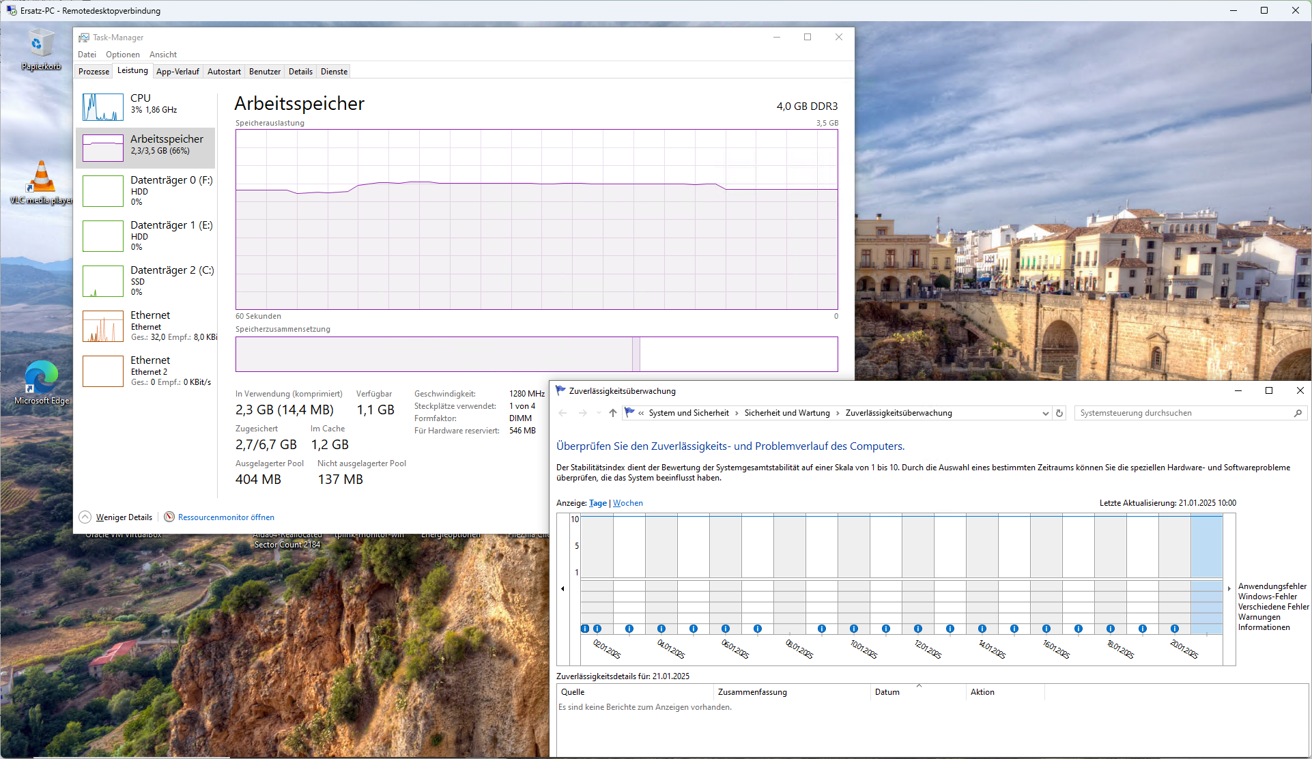Select the first Ethernet adapter in sidebar
The image size is (1312, 759).
145,326
